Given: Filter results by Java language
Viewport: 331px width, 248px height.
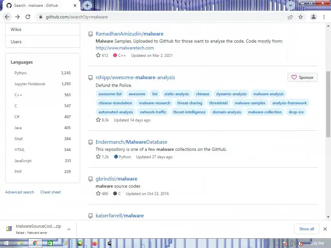Looking at the screenshot, I should tap(43, 128).
